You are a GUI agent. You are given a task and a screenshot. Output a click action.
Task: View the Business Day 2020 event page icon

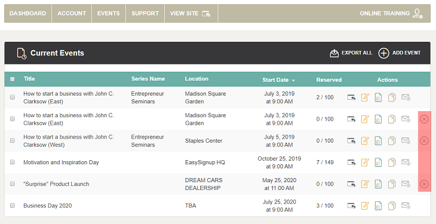point(351,205)
